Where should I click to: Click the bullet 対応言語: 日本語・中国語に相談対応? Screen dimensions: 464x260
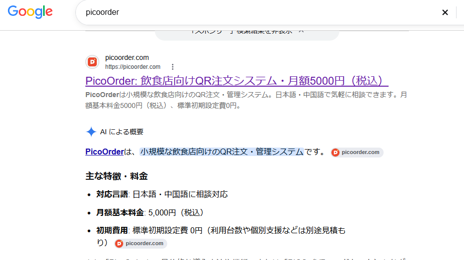click(162, 194)
